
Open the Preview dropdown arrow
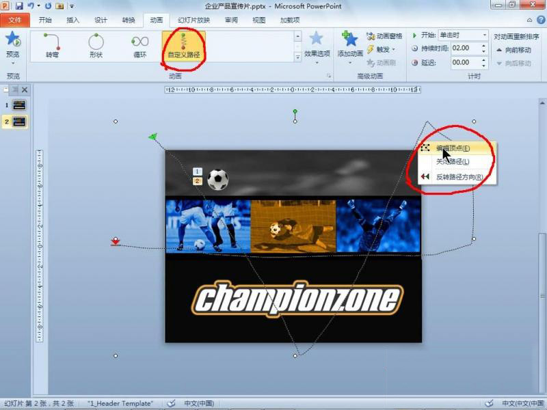(13, 63)
